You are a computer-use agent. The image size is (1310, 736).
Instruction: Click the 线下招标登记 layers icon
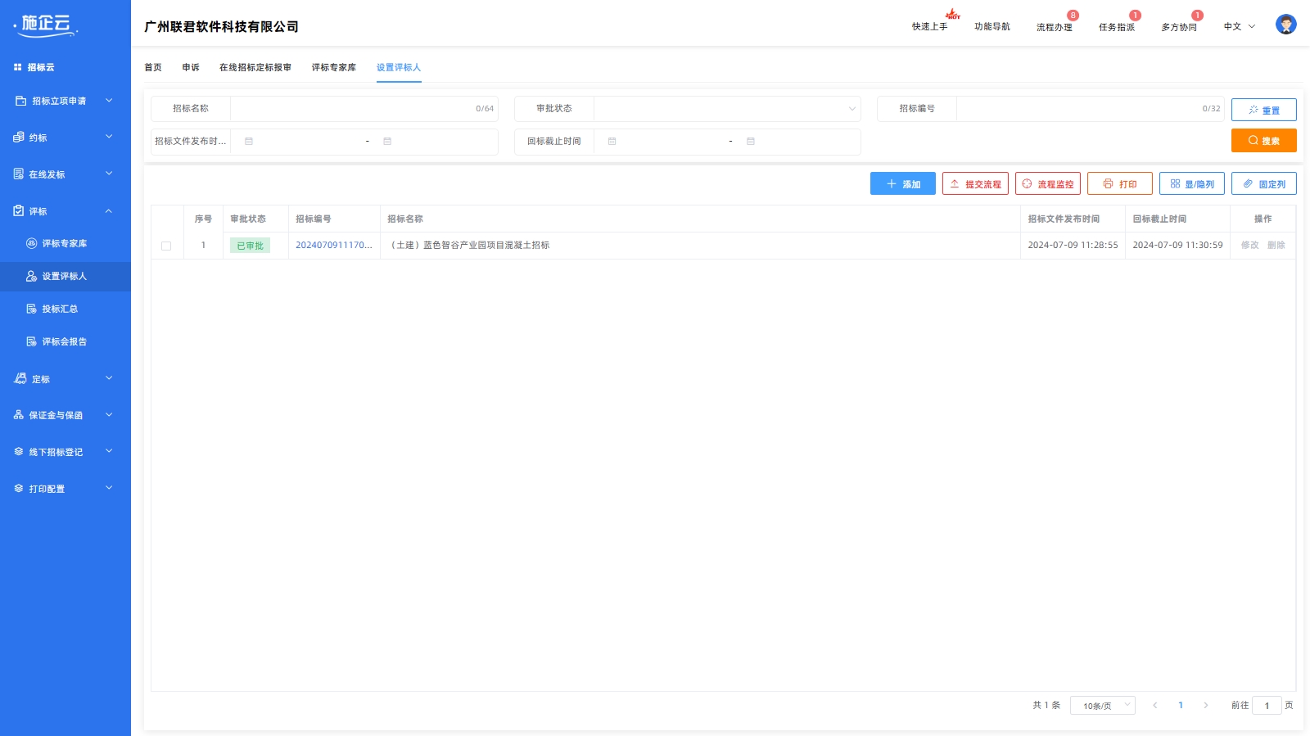pos(18,452)
